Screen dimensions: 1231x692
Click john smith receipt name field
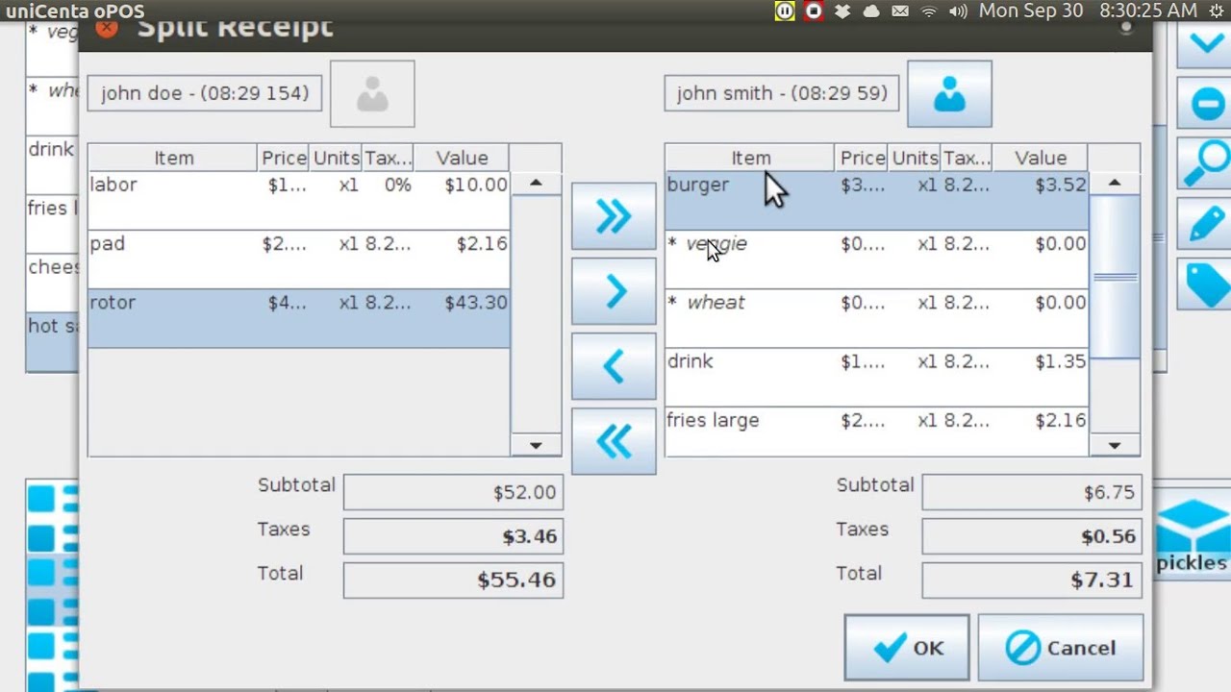(x=782, y=93)
